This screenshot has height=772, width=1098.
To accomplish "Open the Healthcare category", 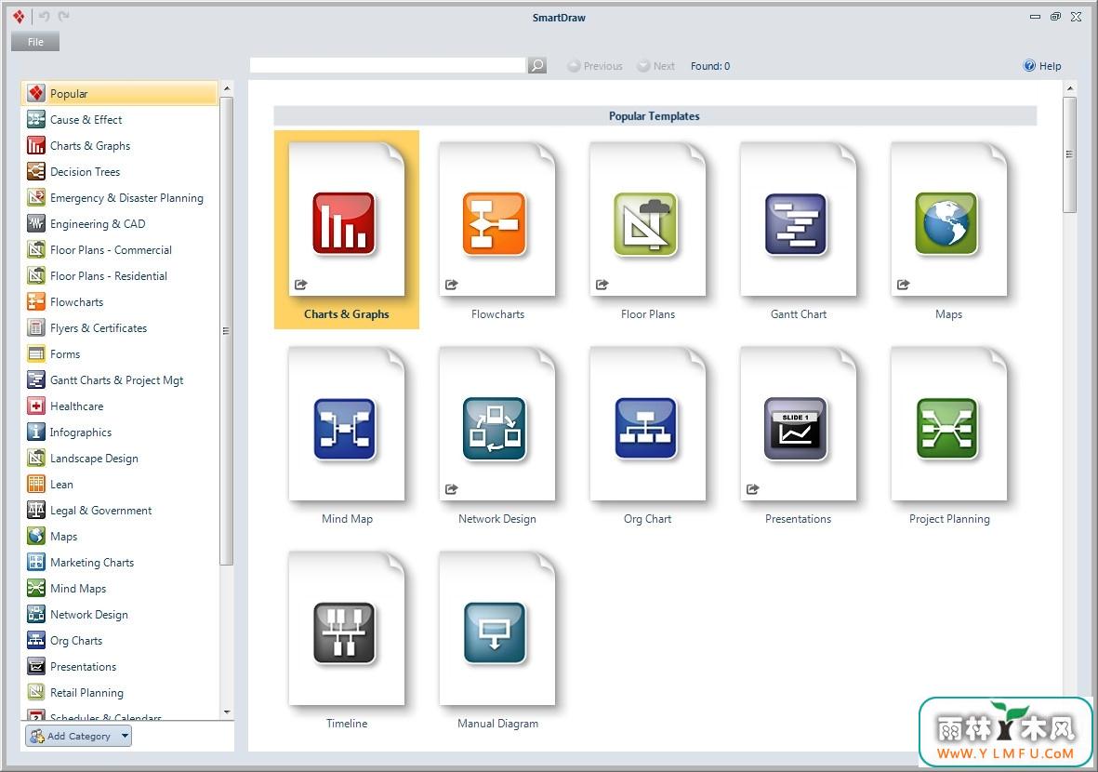I will [120, 406].
